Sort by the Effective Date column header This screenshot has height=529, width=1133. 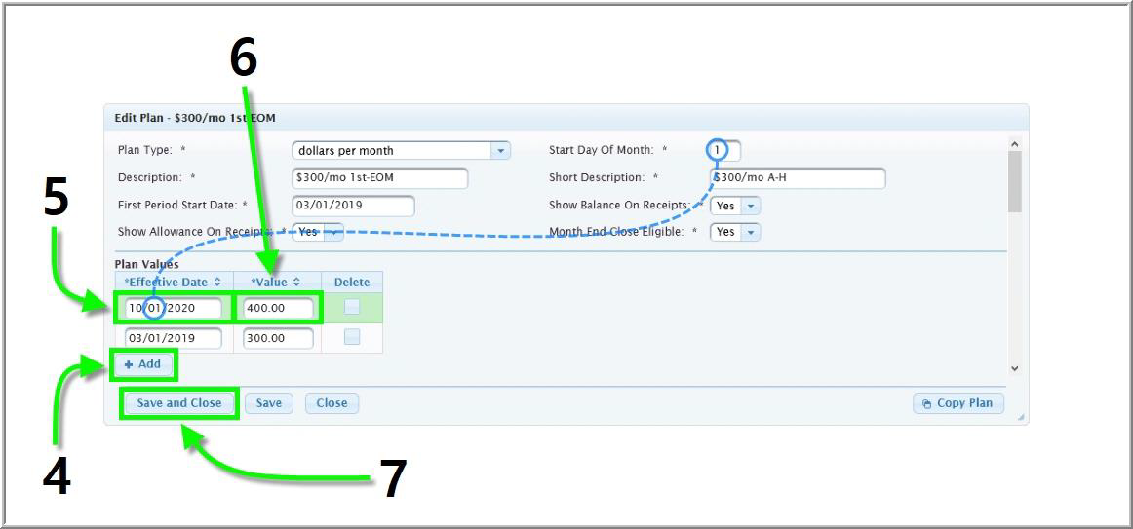(x=173, y=282)
